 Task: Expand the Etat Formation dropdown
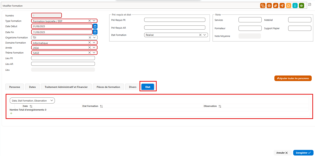tap(205, 35)
